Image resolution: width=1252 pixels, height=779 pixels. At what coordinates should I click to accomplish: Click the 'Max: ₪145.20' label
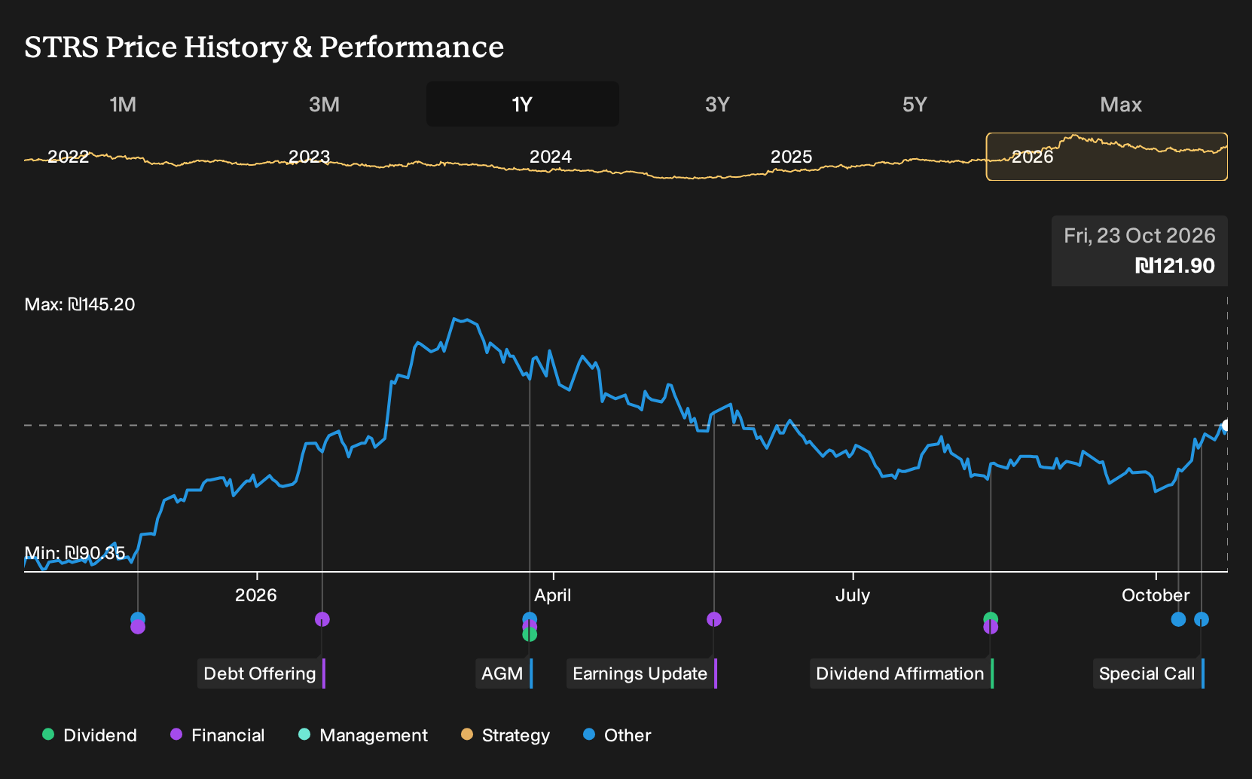tap(80, 304)
